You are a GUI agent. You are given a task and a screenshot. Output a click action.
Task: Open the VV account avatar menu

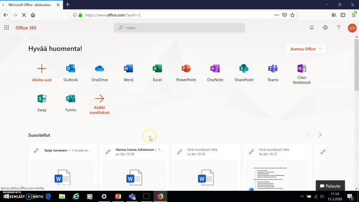point(352,28)
